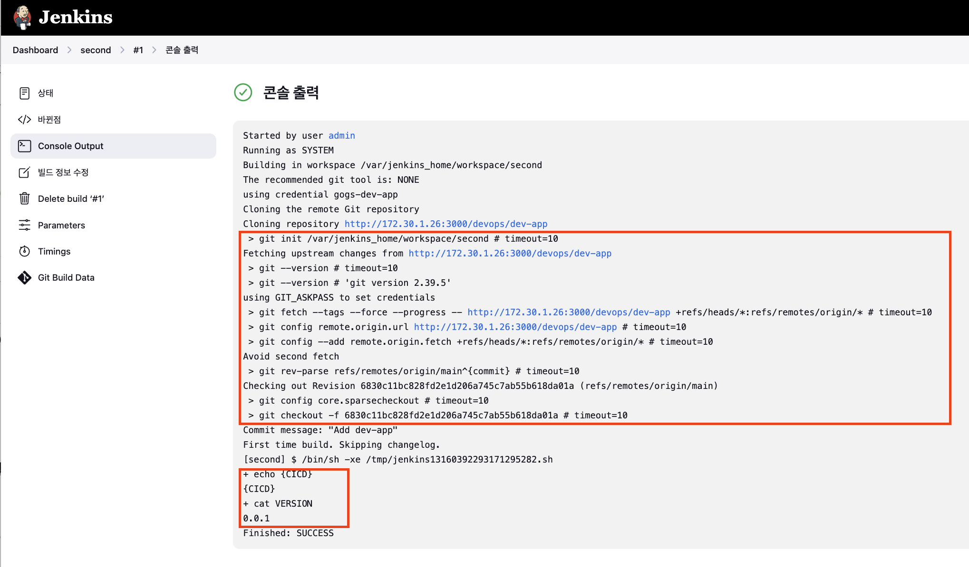Click the Jenkins butler logo icon
The image size is (969, 567).
[22, 18]
